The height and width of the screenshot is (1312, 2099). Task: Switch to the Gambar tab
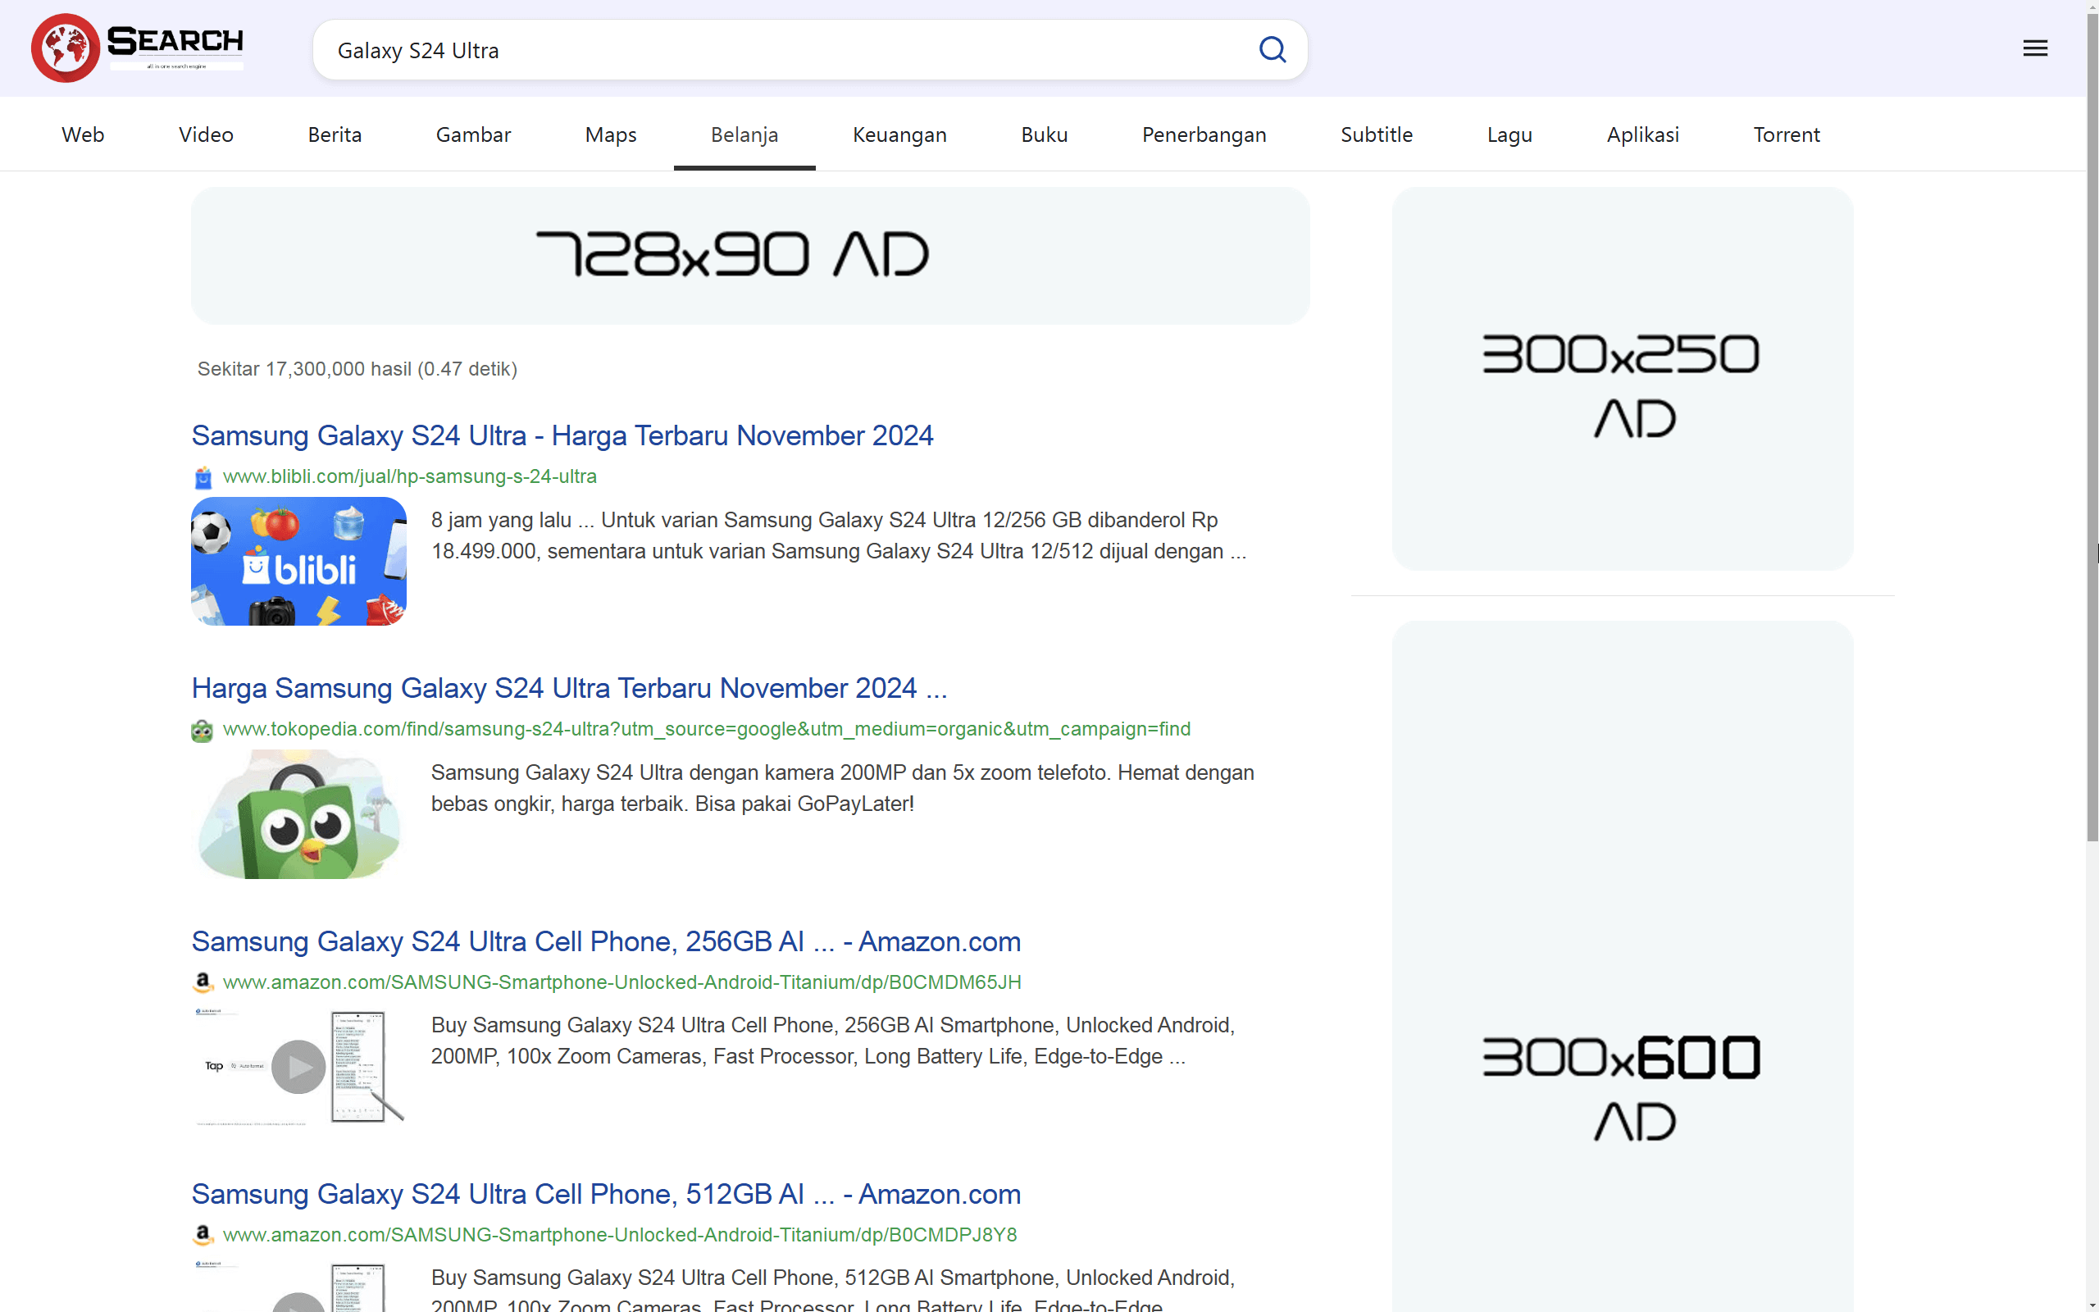click(473, 134)
